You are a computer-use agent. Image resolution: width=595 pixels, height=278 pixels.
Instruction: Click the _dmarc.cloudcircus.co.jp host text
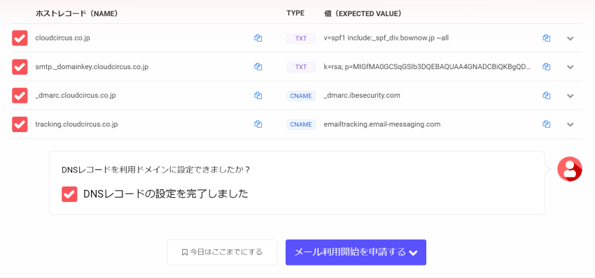pyautogui.click(x=76, y=96)
